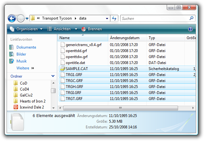Open the Musik favorite link
204x141 pixels.
[x=22, y=61]
